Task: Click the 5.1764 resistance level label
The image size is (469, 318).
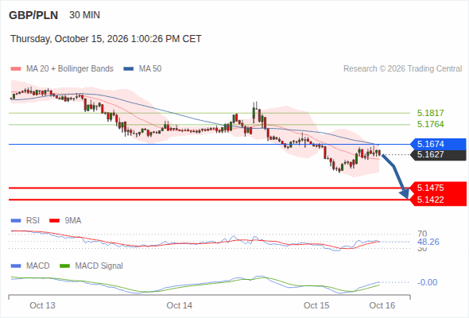Action: 431,124
